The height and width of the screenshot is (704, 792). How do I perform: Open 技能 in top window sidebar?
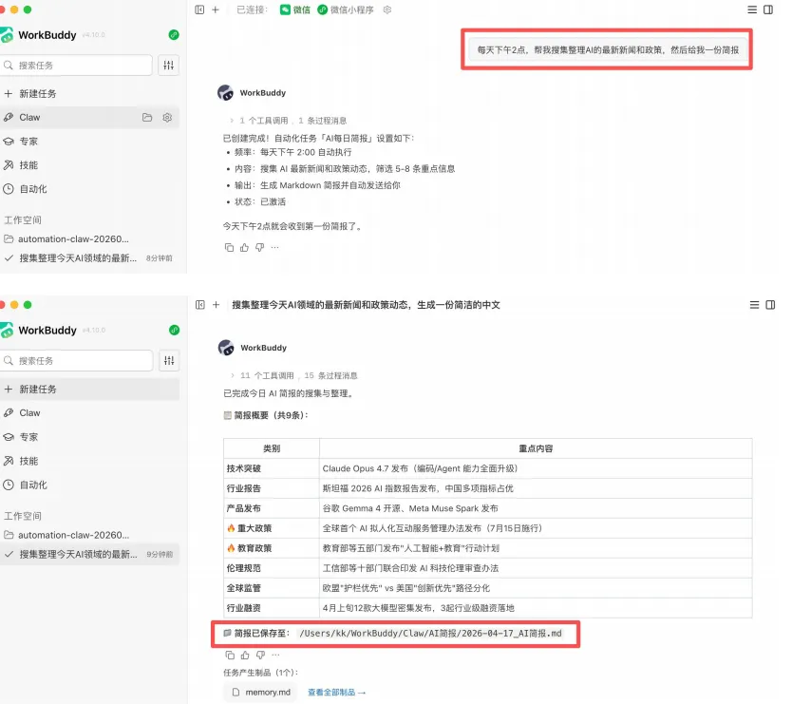coord(90,164)
